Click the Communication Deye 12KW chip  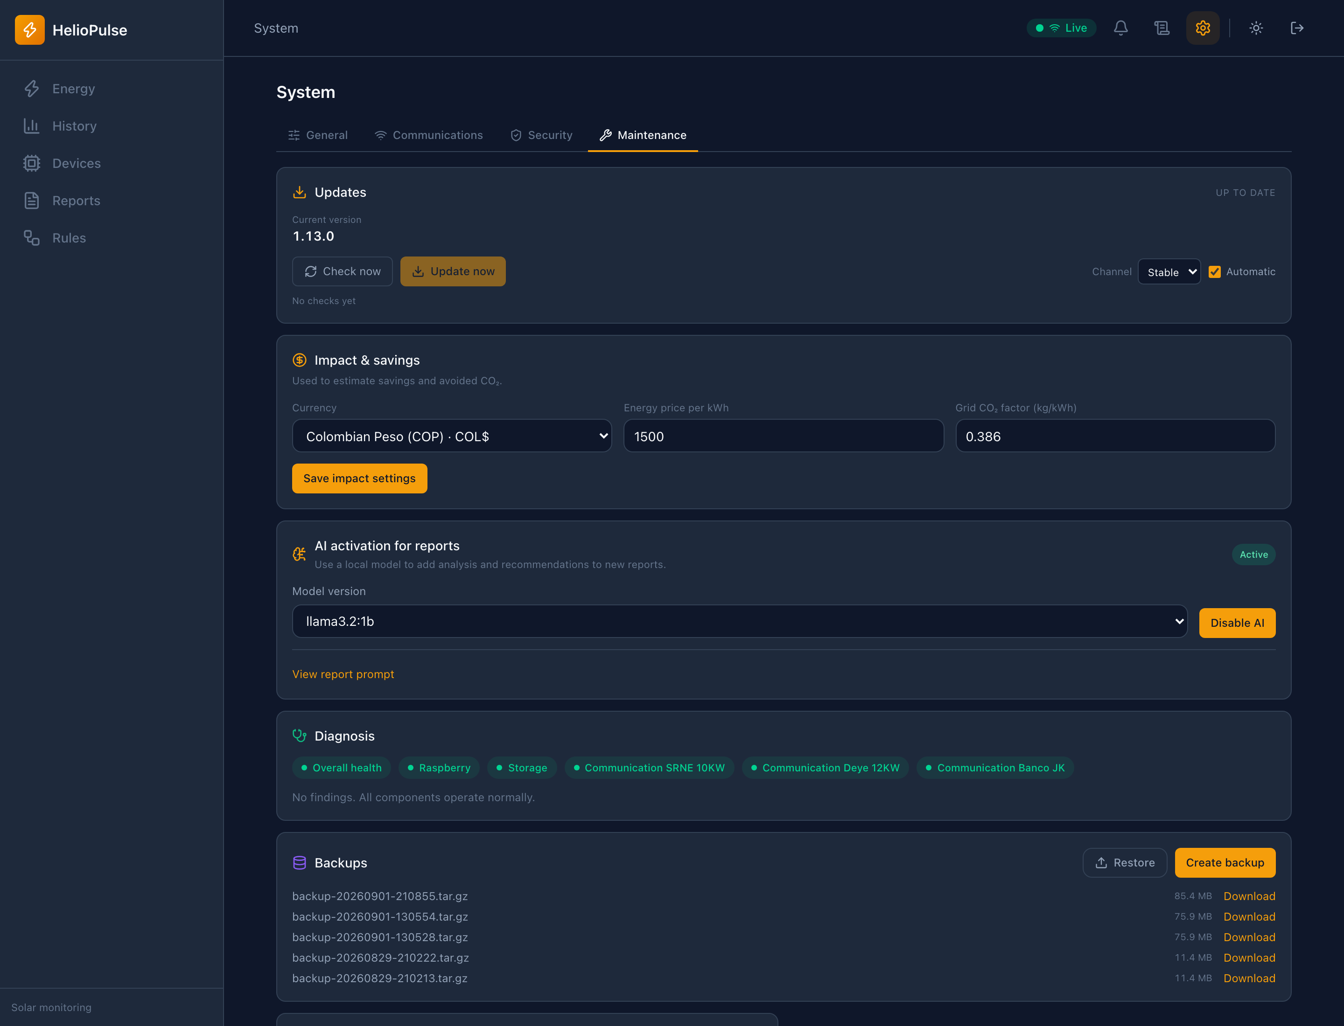click(825, 768)
